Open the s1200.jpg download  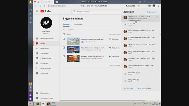point(141,24)
